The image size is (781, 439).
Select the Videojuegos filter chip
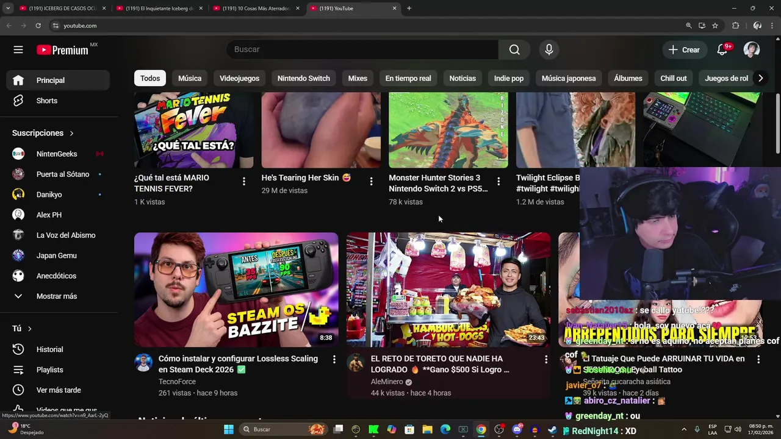pos(239,78)
